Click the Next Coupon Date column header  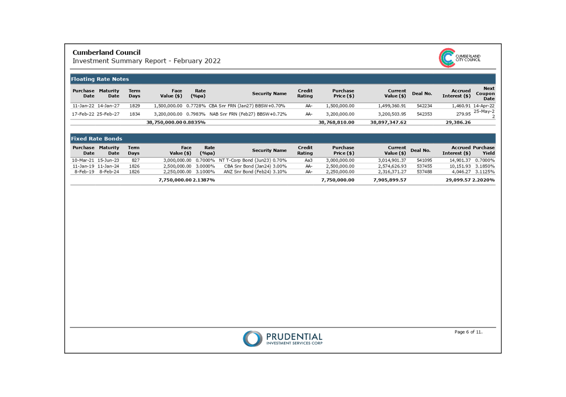pos(485,93)
